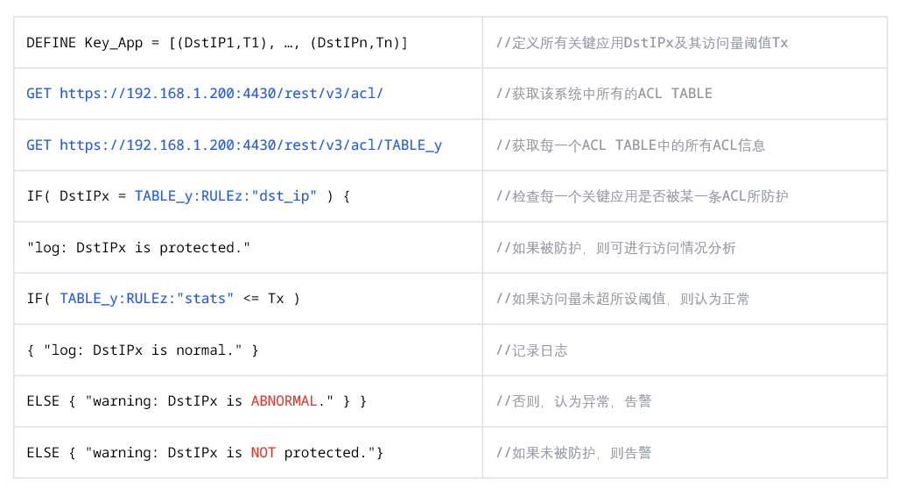Select the DEFINE Key_App code cell
The image size is (899, 488).
click(249, 42)
